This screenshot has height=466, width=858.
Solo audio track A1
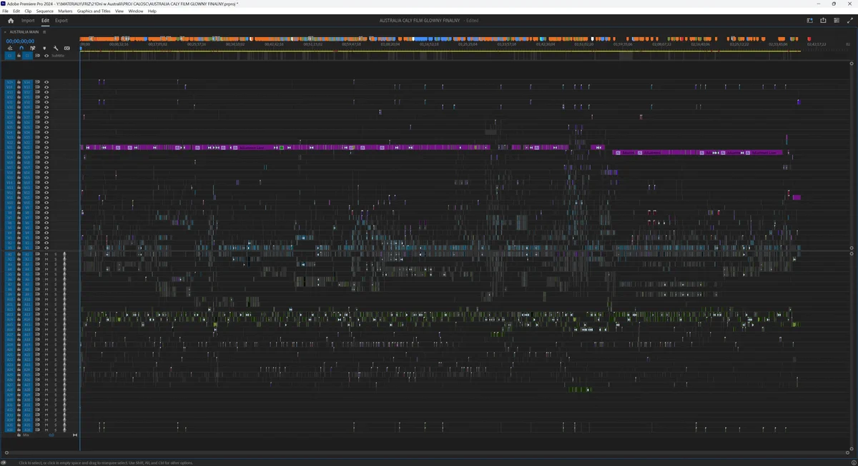pos(56,254)
